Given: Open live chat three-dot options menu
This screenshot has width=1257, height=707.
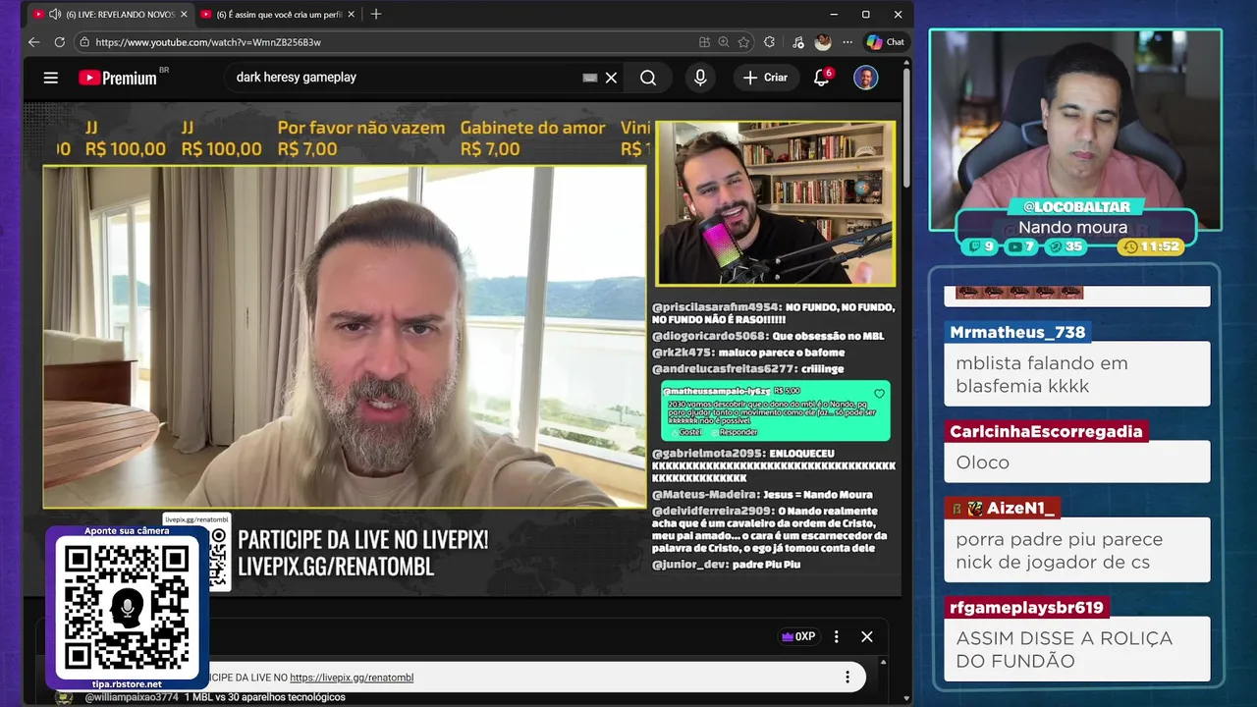Looking at the screenshot, I should pyautogui.click(x=837, y=636).
